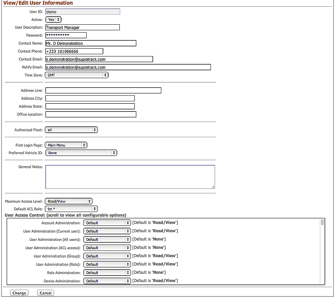Click the Address City field

click(x=90, y=98)
